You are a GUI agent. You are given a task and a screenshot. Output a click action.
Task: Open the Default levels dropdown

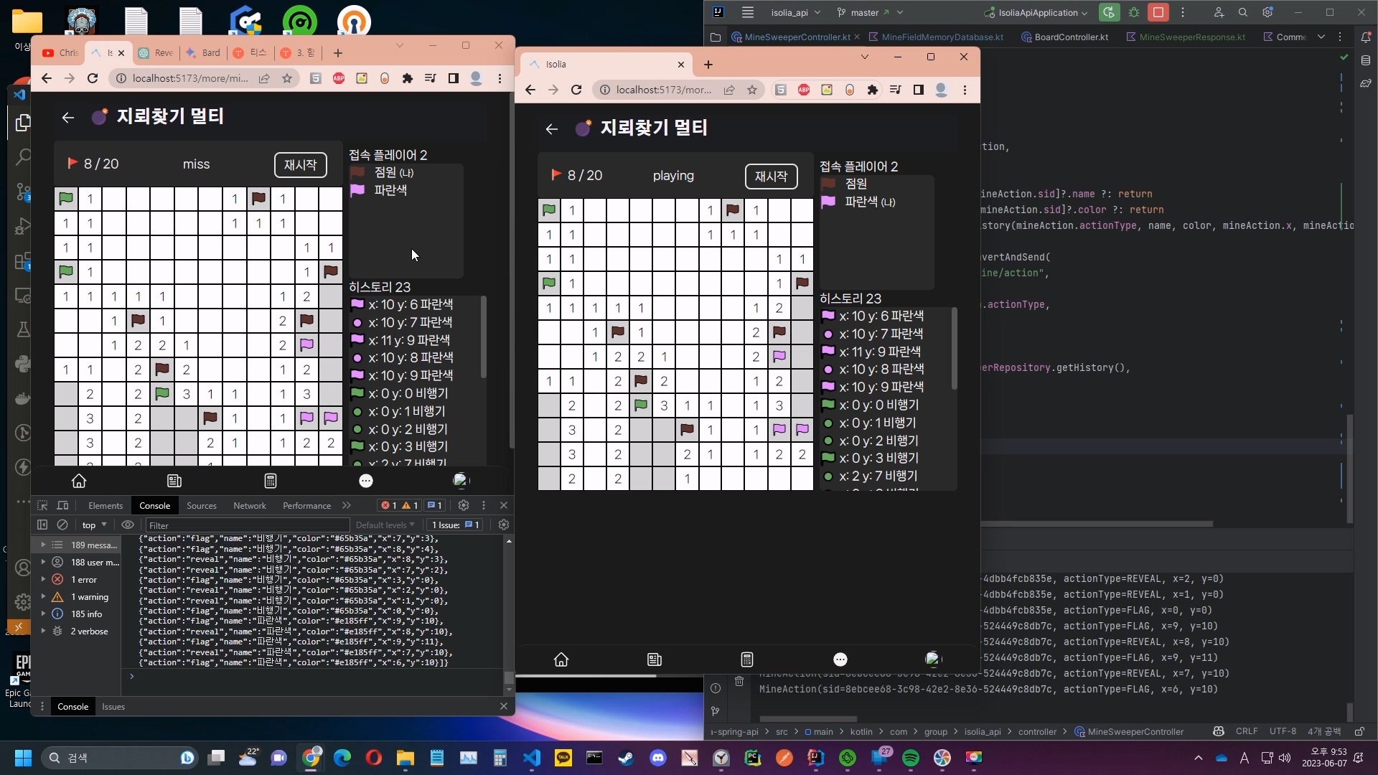(x=385, y=525)
